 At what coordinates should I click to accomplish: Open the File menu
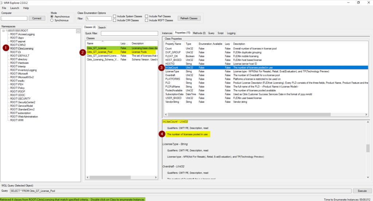(x=4, y=8)
